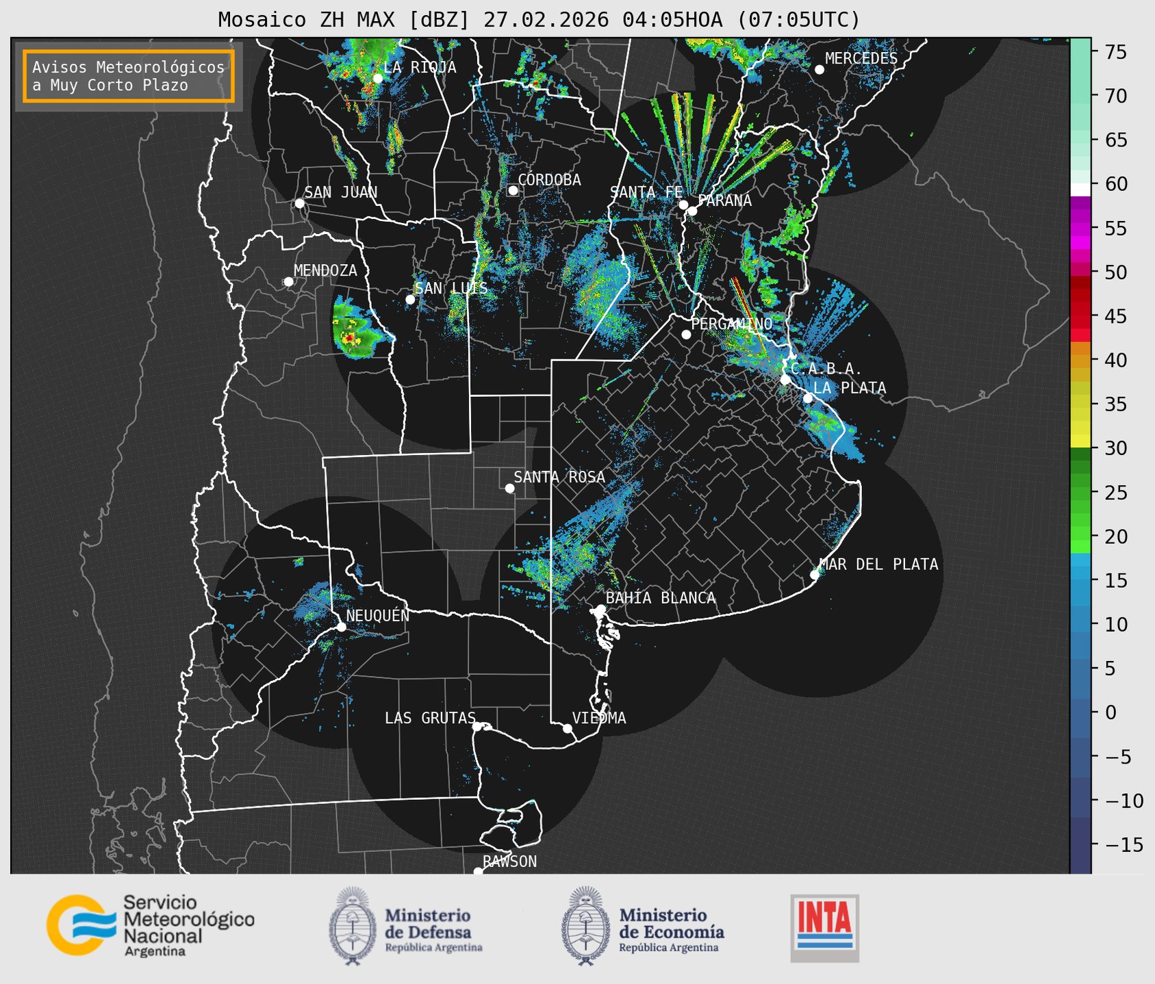
Task: Click the white 60 dBZ colorbar band
Action: (1080, 190)
